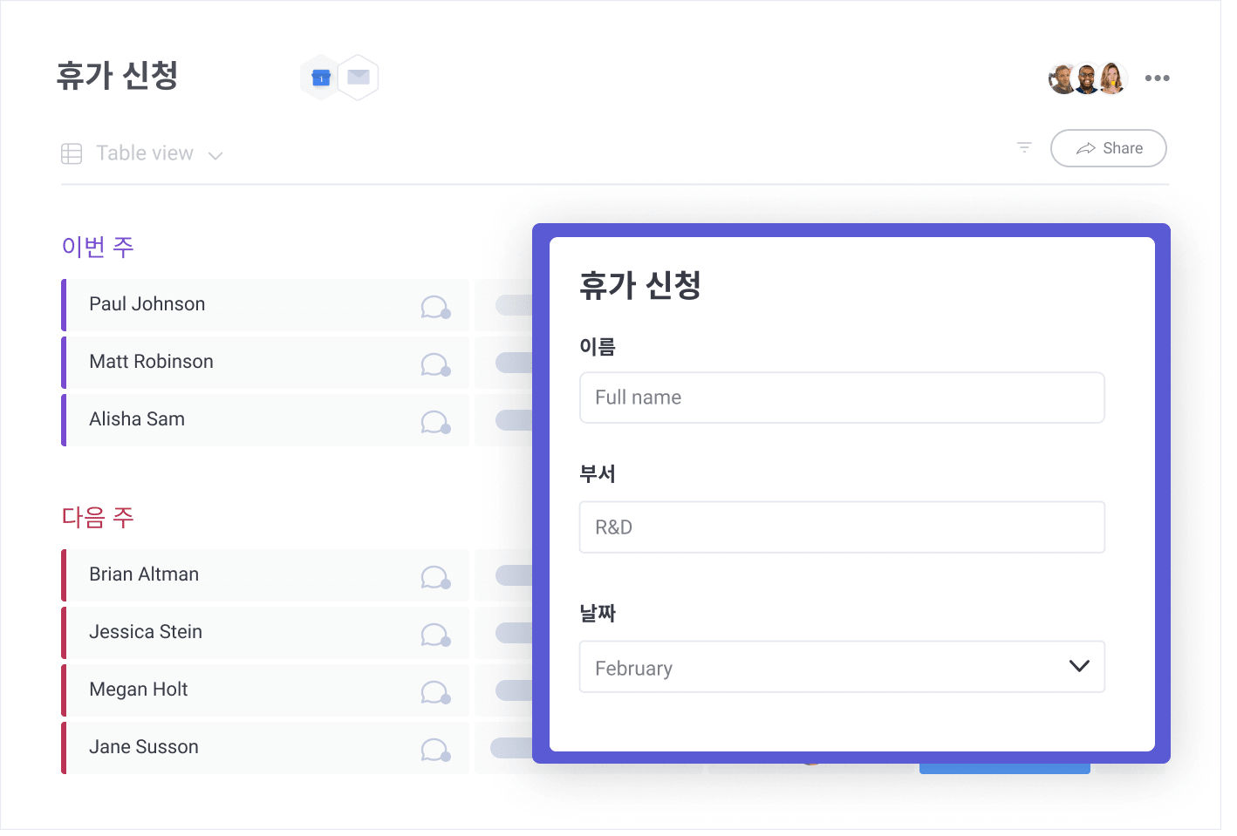Open Paul Johnson's comment bubble
1237x836 pixels.
coord(435,307)
